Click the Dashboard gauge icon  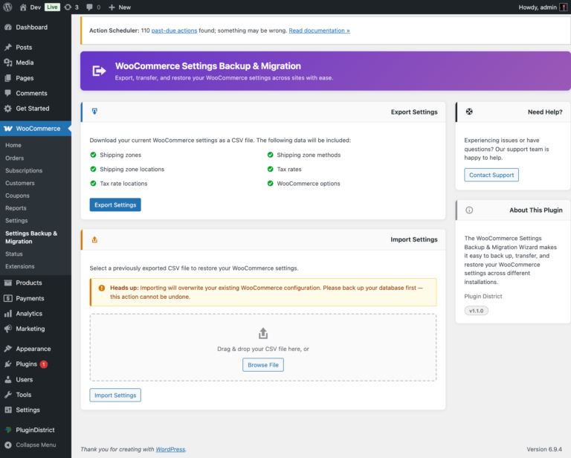coord(8,28)
